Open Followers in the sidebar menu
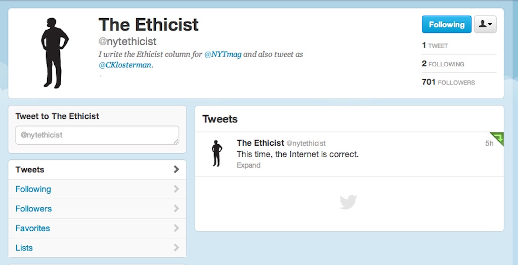 coord(33,209)
